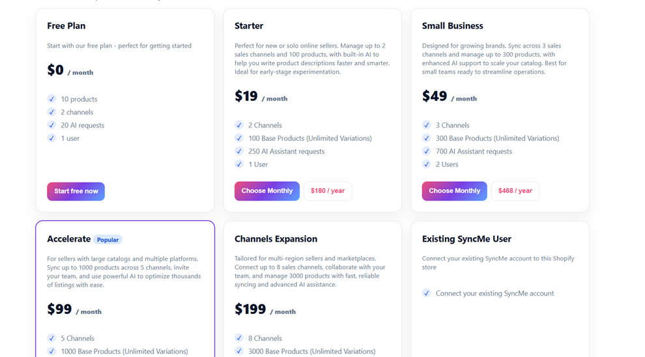Click checkmark beside 700 AI Assistant requests
The height and width of the screenshot is (357, 645).
point(427,151)
